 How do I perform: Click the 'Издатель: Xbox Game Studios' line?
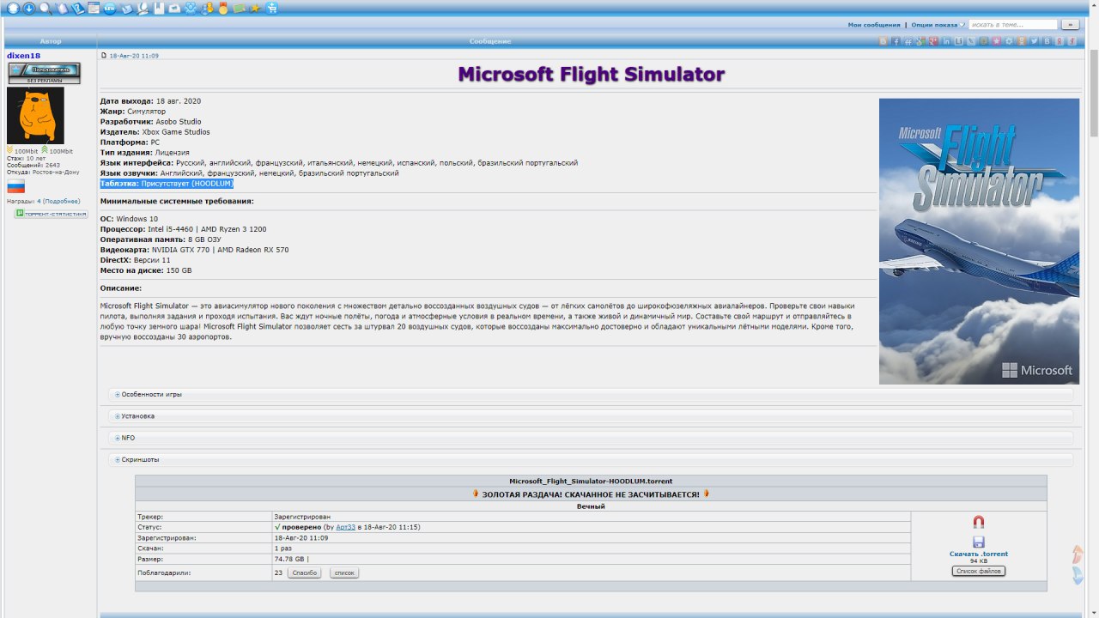155,132
